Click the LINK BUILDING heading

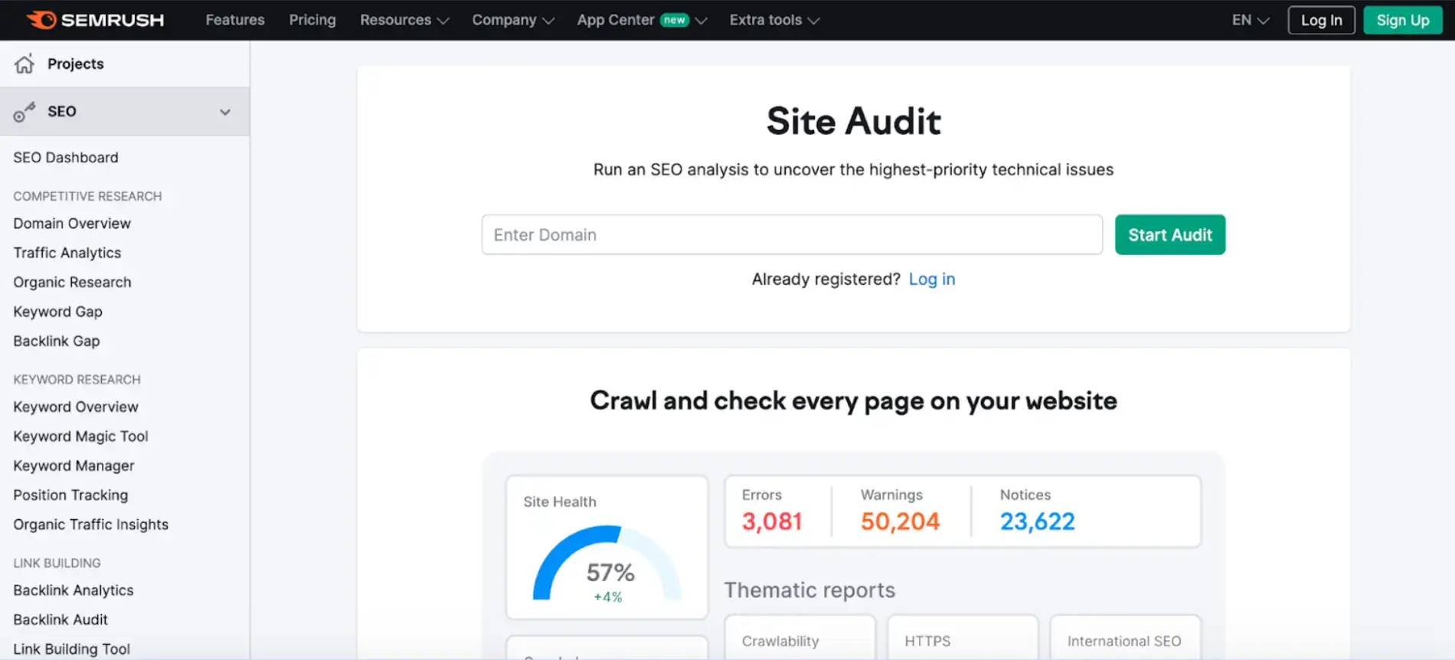tap(57, 563)
